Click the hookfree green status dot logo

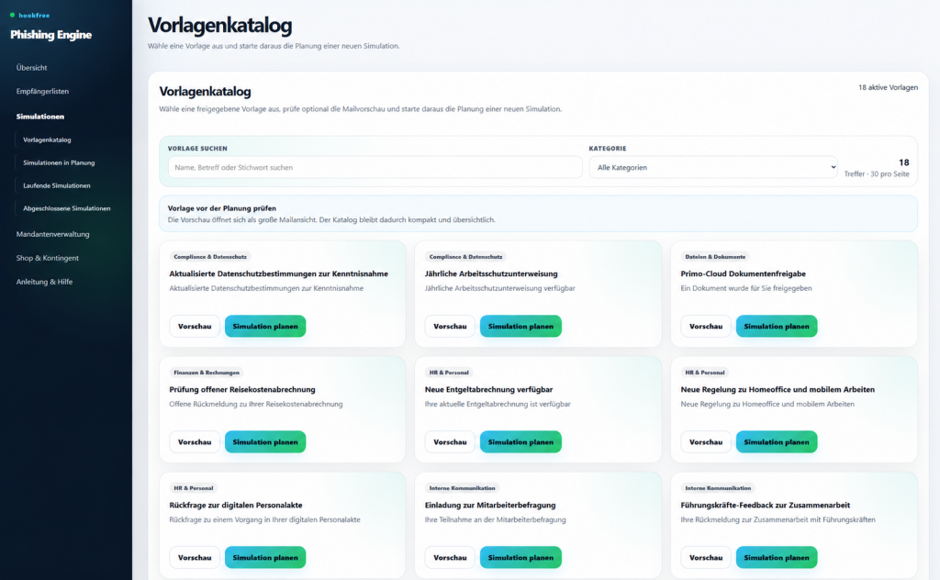[x=12, y=15]
